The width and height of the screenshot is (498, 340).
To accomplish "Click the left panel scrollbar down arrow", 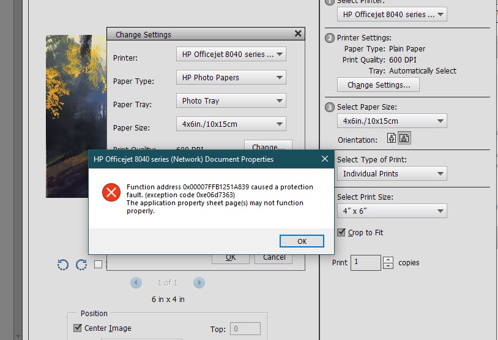I will click(x=18, y=336).
